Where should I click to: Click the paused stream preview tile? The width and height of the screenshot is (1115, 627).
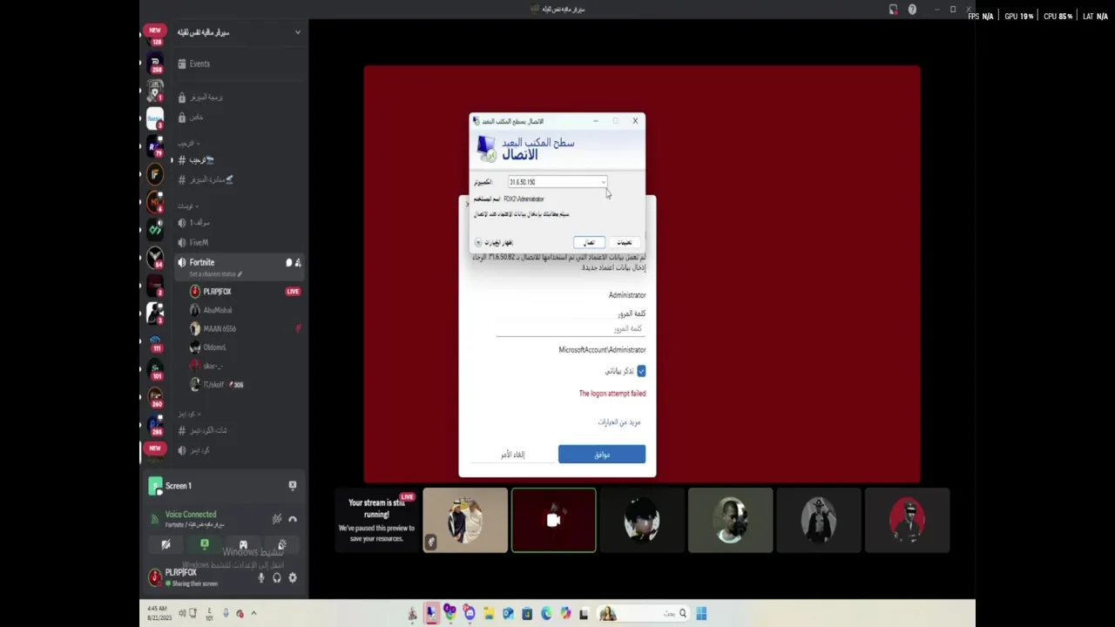[x=376, y=520]
